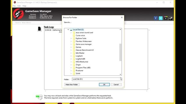Expand the Games folder node
The width and height of the screenshot is (186, 104).
coord(71,47)
